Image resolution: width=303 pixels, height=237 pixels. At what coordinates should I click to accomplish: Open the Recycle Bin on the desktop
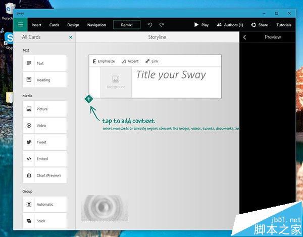point(8,12)
